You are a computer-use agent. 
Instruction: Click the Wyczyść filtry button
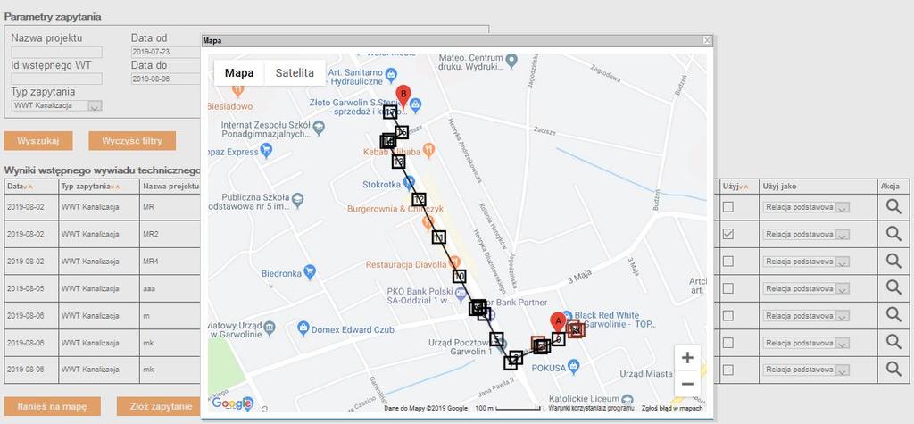pyautogui.click(x=132, y=141)
